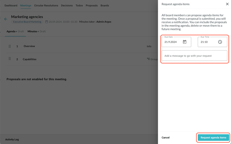Click the Cancel button
Screen dimensions: 231x144
coord(166,138)
